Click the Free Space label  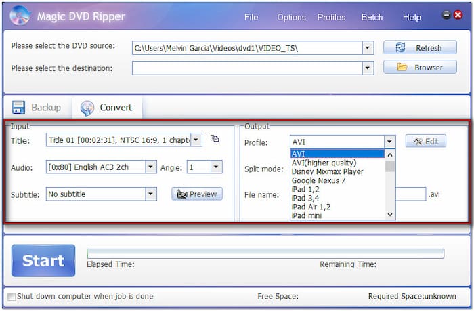click(278, 297)
